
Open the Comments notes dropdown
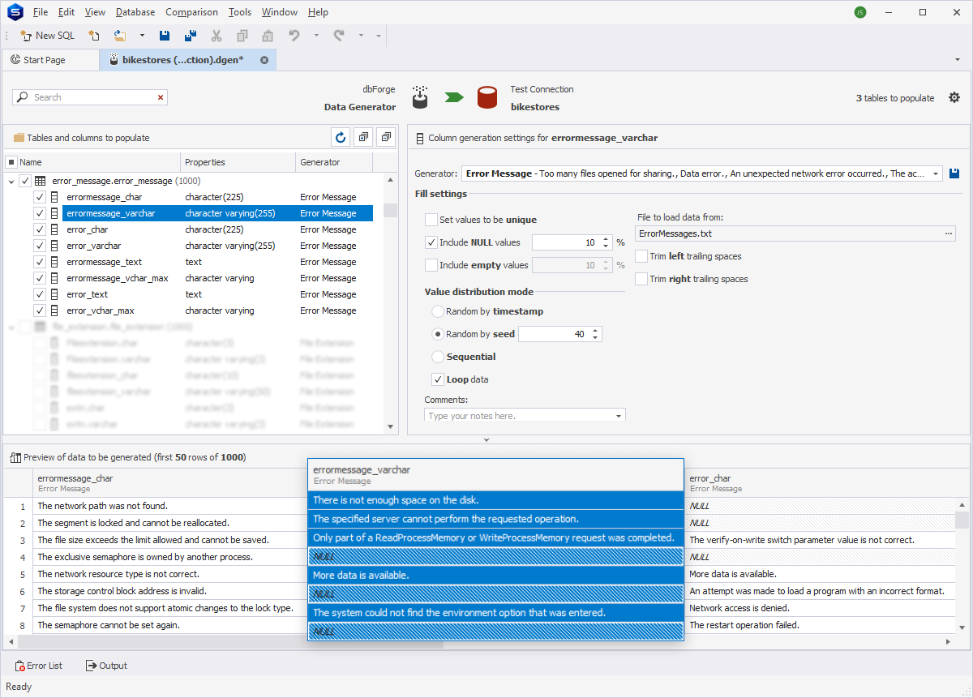(619, 416)
